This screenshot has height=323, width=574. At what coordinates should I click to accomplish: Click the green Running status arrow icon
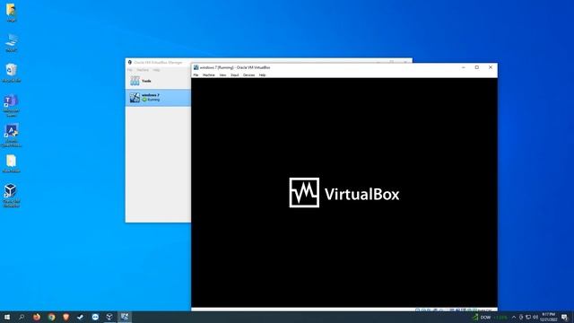tap(144, 100)
